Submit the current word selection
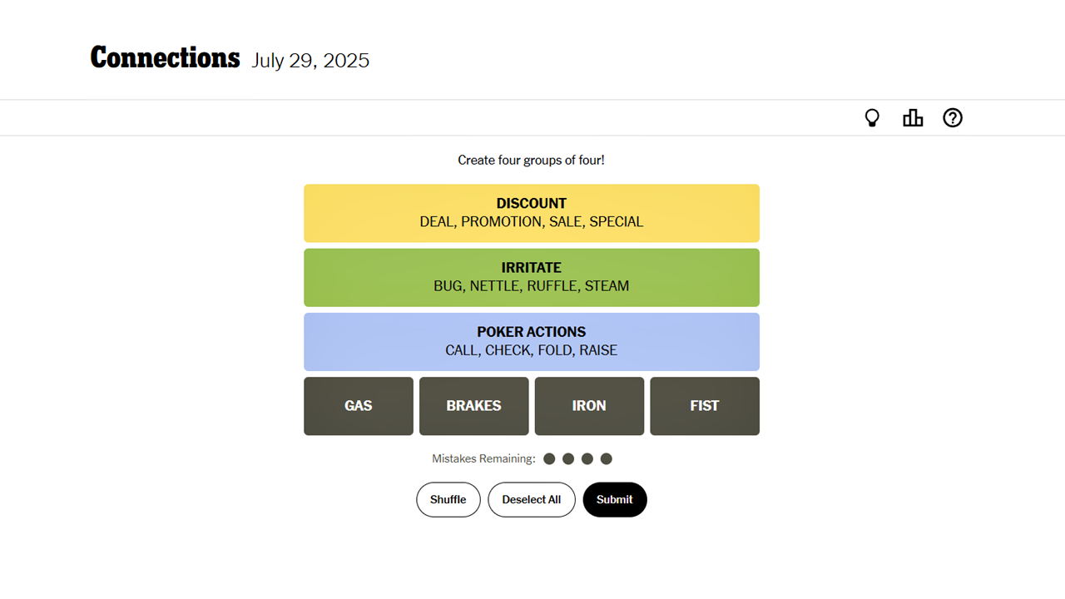 [x=615, y=499]
